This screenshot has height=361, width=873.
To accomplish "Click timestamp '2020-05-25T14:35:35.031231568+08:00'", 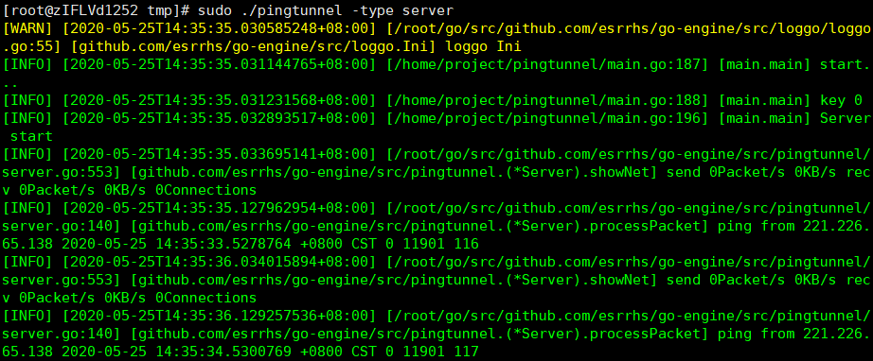I will [220, 100].
